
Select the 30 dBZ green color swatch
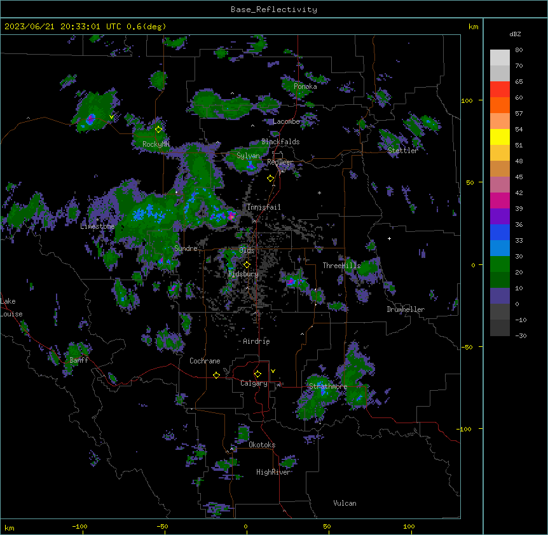500,264
